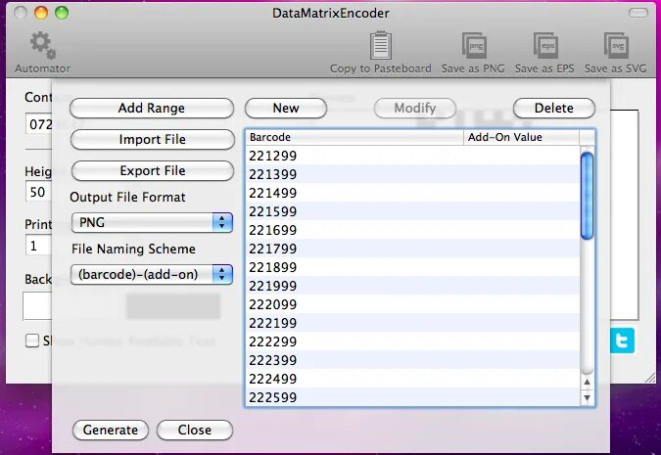The width and height of the screenshot is (661, 455).
Task: Select barcode row 221799
Action: [x=412, y=249]
